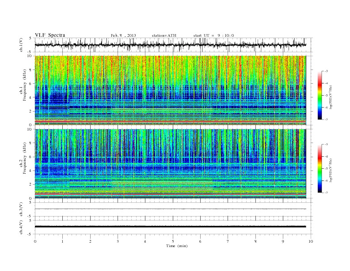The image size is (350, 271).
Task: Click the log(PSD) label next to ch.2 colorbar
Action: point(331,170)
